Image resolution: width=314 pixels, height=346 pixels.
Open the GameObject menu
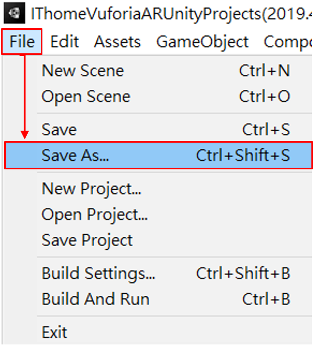click(x=203, y=42)
